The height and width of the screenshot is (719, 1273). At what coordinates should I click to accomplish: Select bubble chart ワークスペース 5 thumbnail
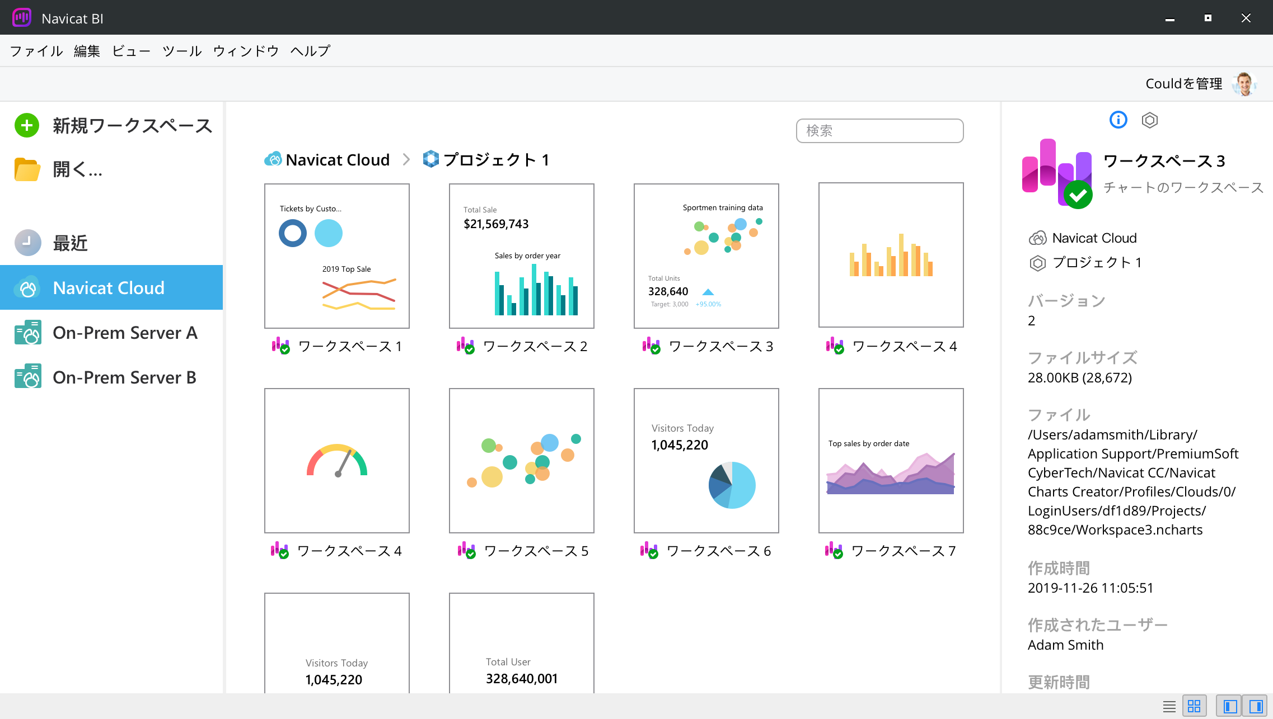coord(522,461)
